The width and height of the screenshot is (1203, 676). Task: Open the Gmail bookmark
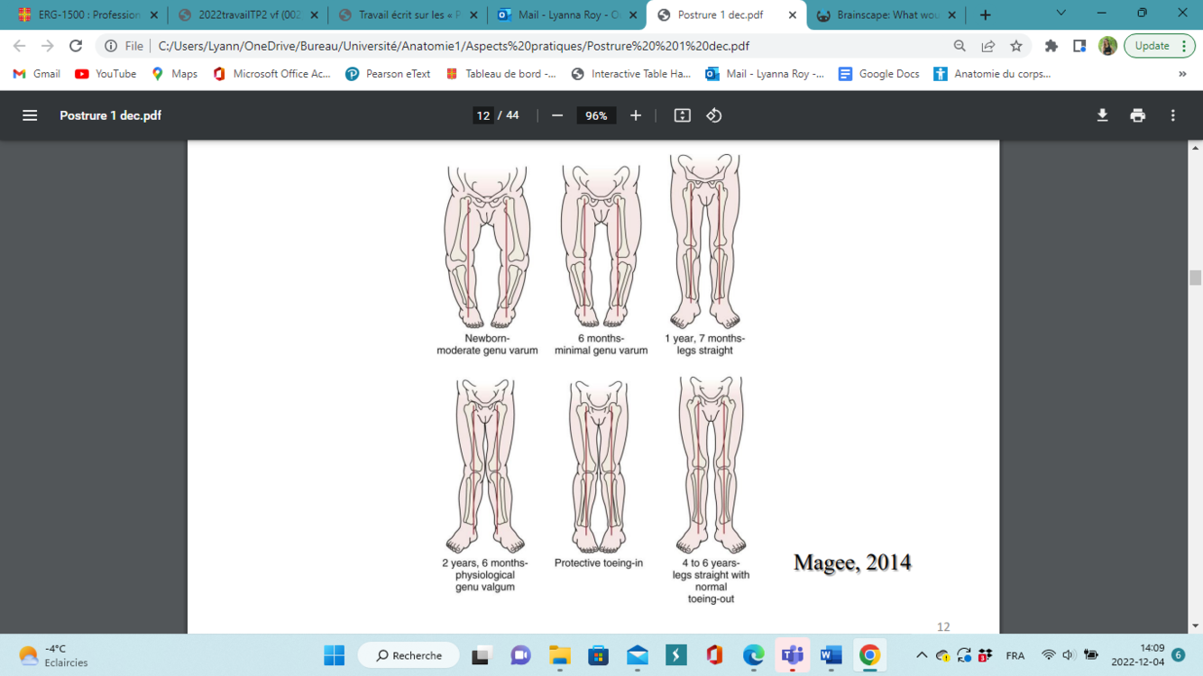[x=37, y=74]
